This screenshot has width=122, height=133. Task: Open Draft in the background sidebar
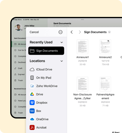tap(20, 68)
